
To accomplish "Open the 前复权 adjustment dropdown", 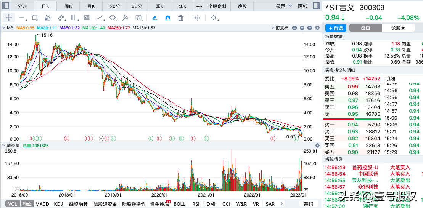I will [x=280, y=28].
